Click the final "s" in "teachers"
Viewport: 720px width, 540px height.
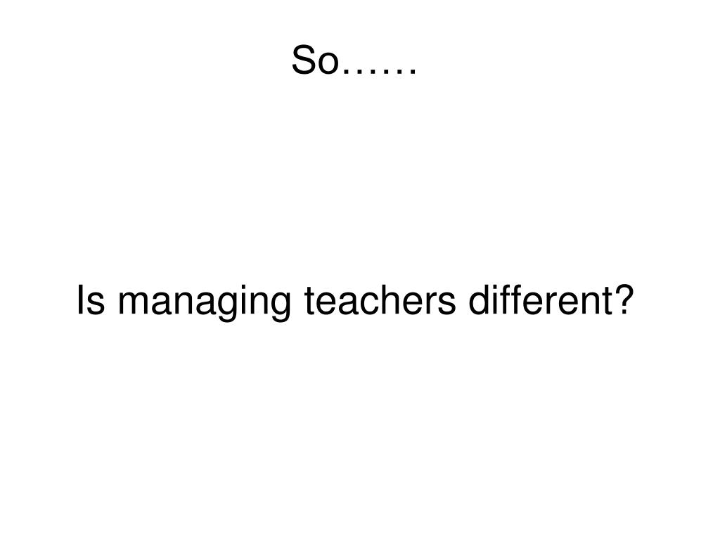446,304
